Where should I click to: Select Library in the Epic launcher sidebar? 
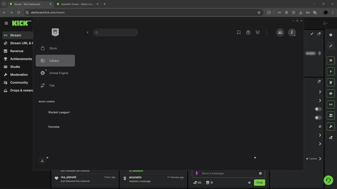tap(55, 61)
